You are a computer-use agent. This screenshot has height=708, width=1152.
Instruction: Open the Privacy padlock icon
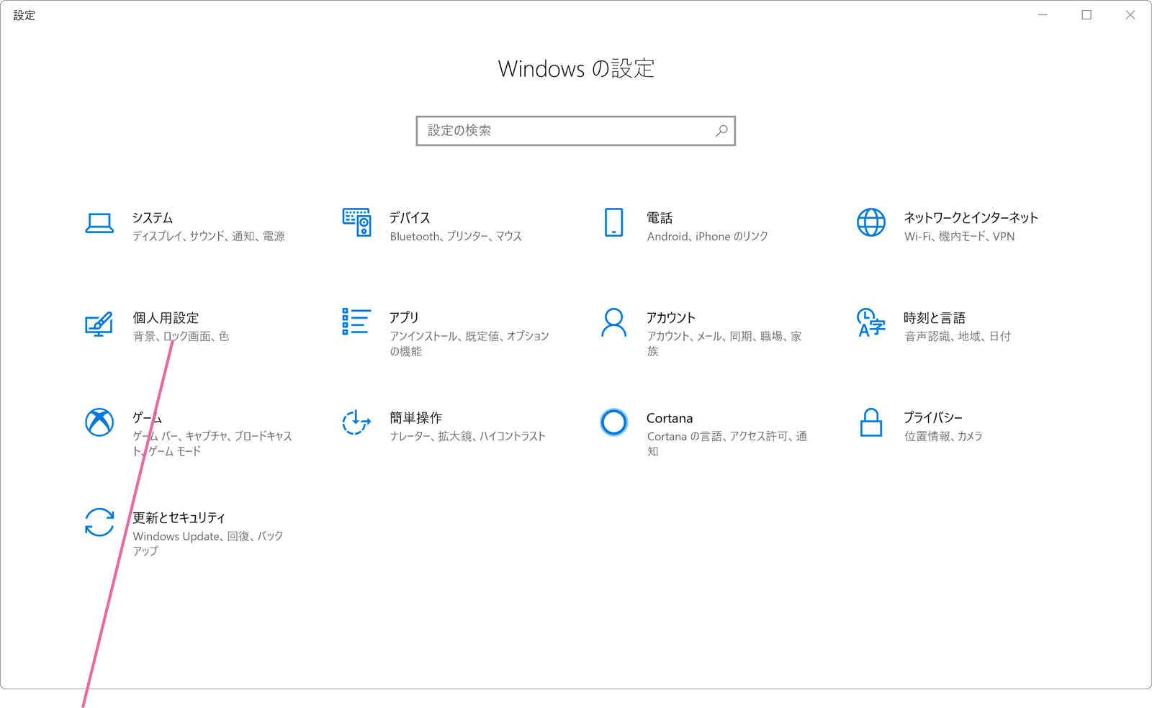click(870, 422)
